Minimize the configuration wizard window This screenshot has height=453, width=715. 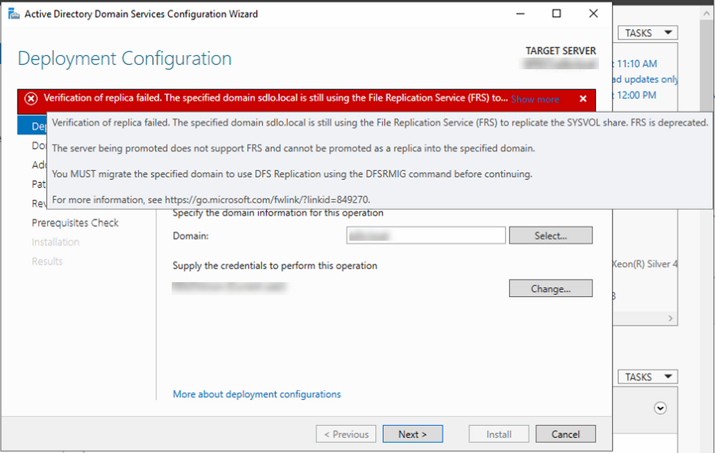[x=521, y=14]
